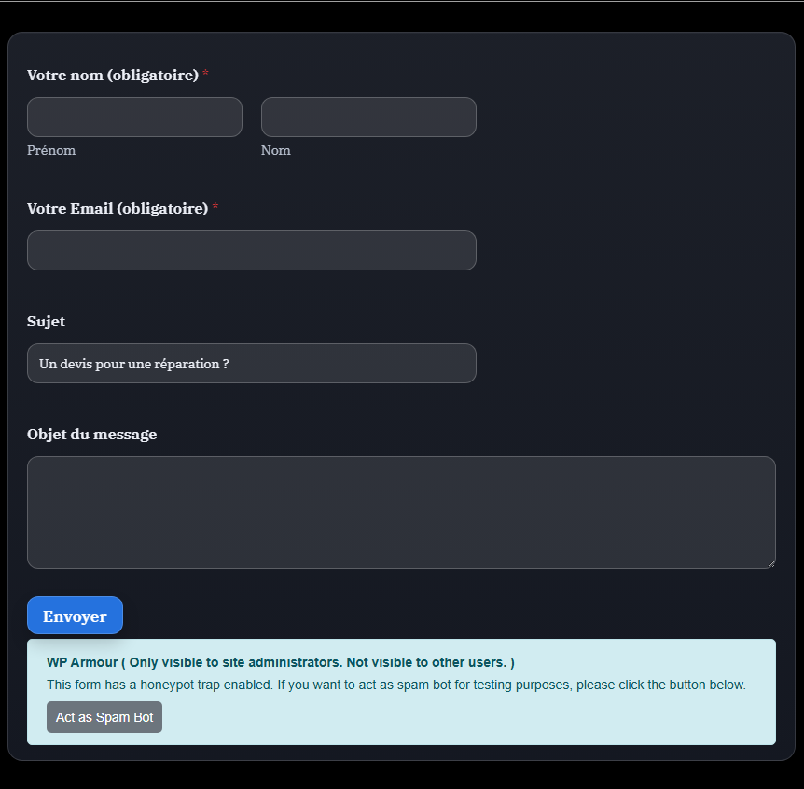Click the 'Votre nom (obligatoire)' label
The width and height of the screenshot is (804, 789).
[112, 75]
